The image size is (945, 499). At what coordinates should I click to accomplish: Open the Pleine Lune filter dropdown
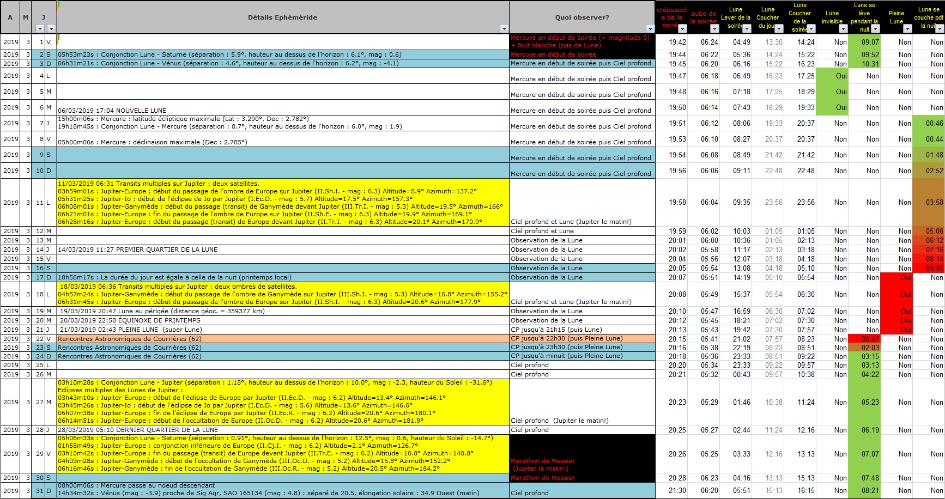pos(908,28)
